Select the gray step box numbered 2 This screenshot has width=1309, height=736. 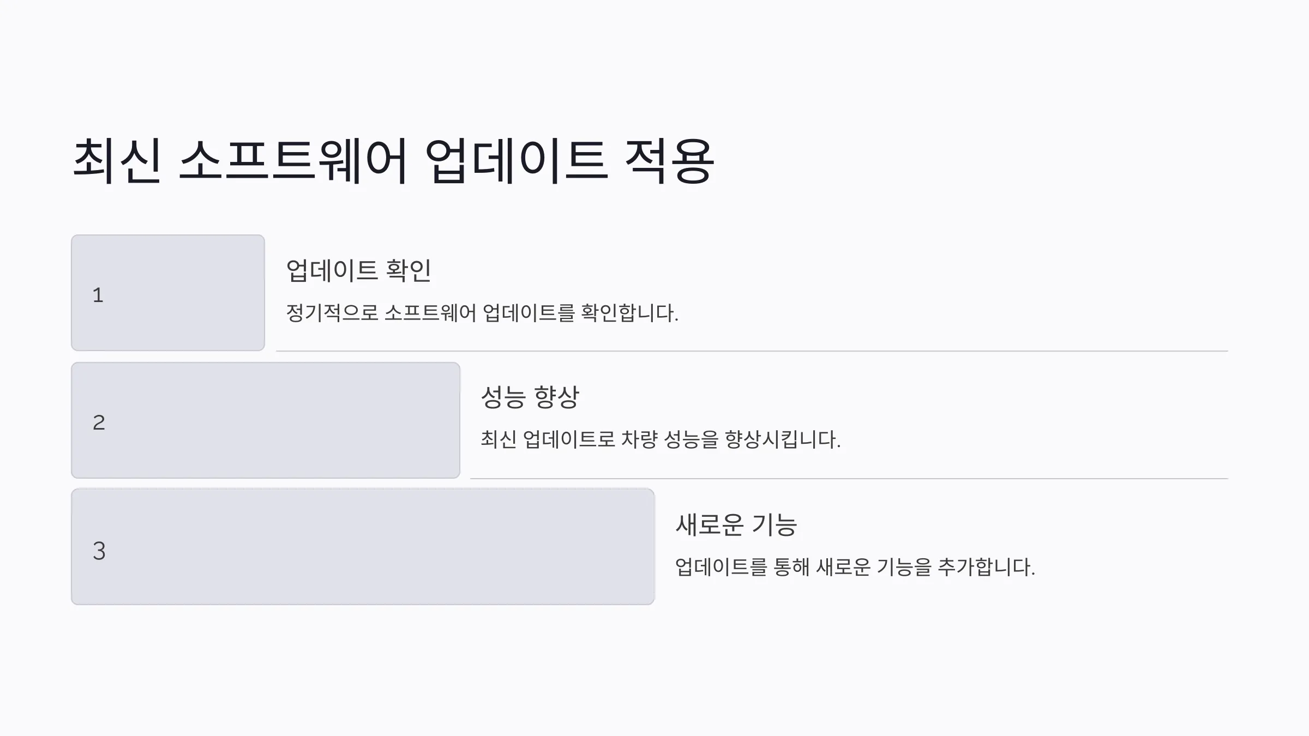[x=266, y=420]
